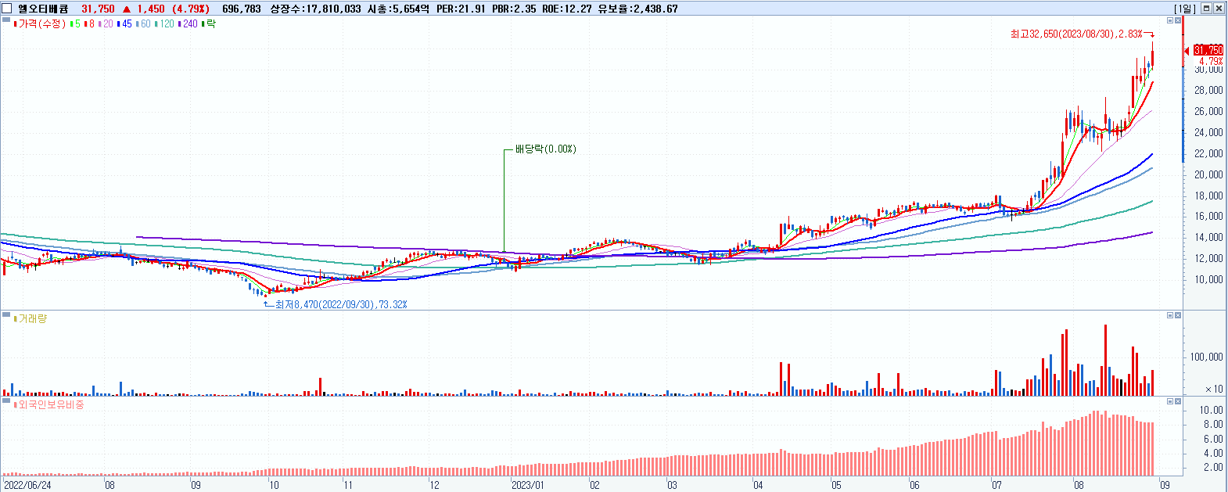The height and width of the screenshot is (492, 1228).
Task: Click the 시총:5,654억 field
Action: coord(398,9)
